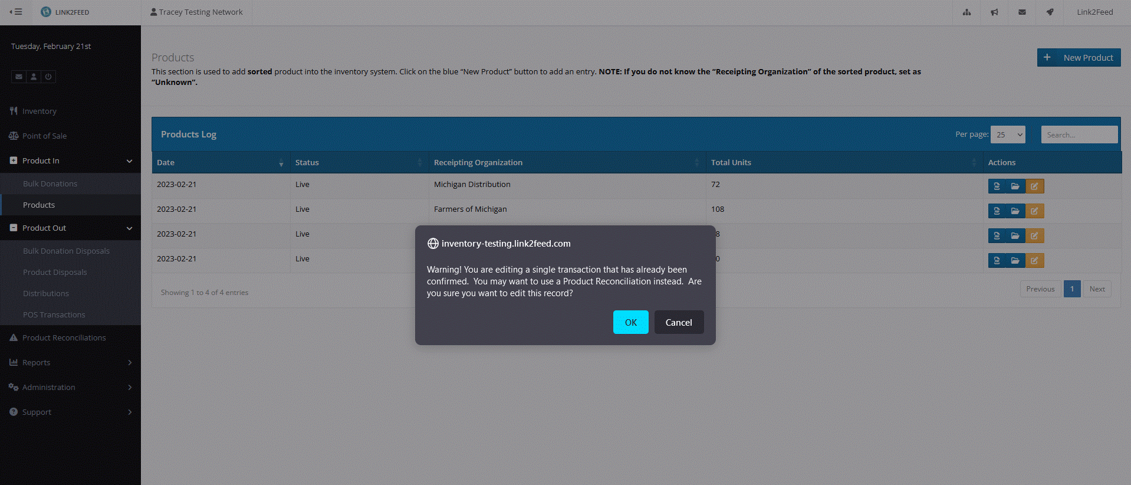
Task: Open folder icon for Michigan Distribution row
Action: [1015, 186]
